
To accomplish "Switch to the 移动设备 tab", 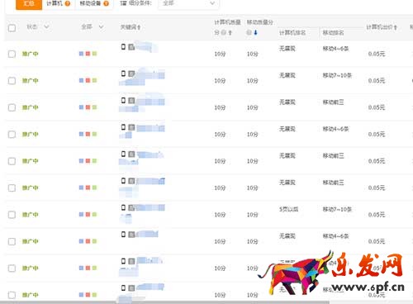I will tap(90, 3).
